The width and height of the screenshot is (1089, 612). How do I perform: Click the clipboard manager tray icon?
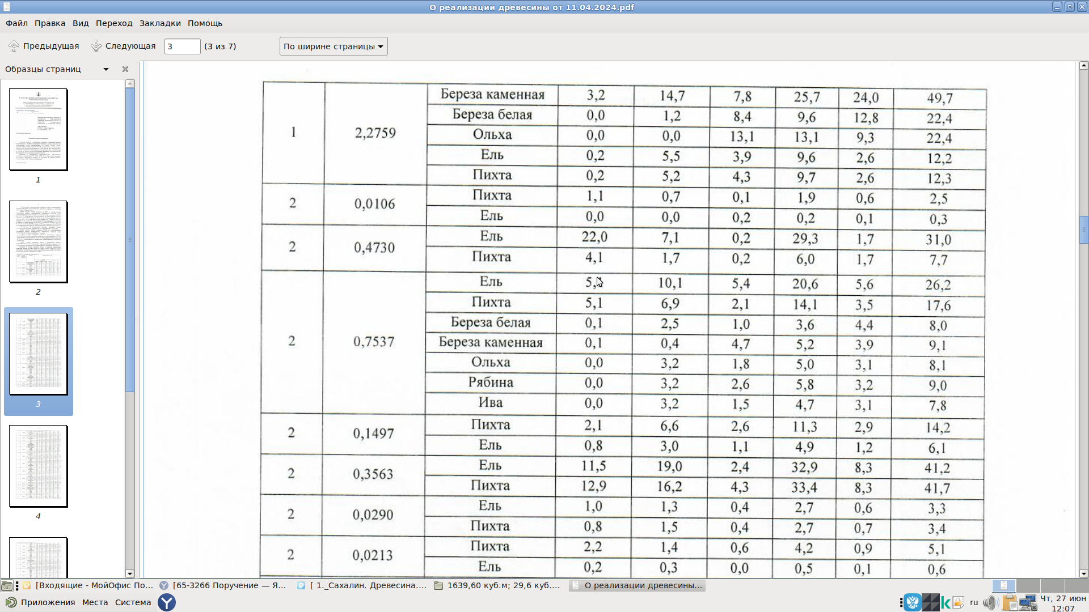[1009, 602]
